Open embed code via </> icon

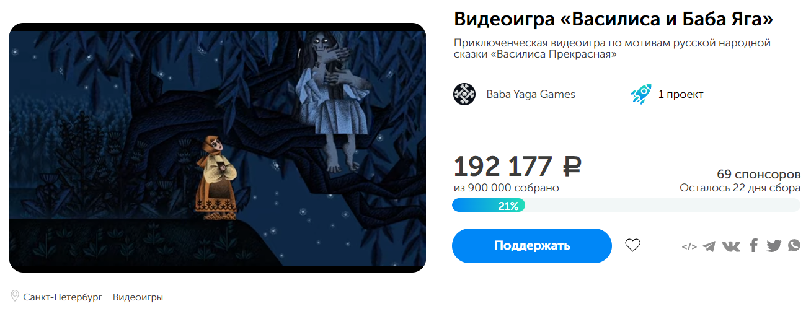(689, 246)
